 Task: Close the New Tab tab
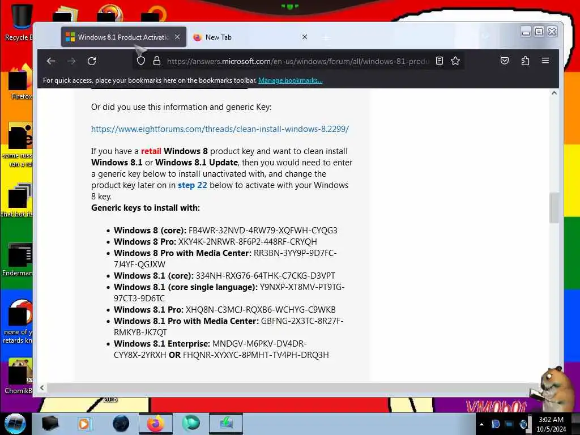304,37
